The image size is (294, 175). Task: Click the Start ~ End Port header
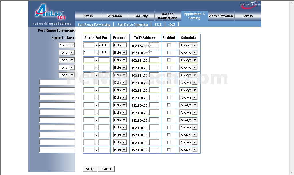[96, 38]
